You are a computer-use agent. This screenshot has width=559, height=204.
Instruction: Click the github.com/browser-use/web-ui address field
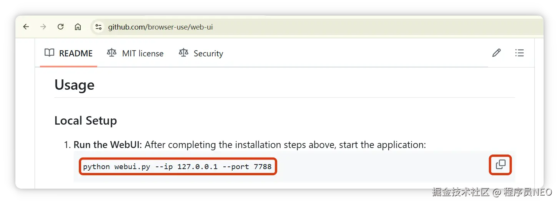click(160, 27)
